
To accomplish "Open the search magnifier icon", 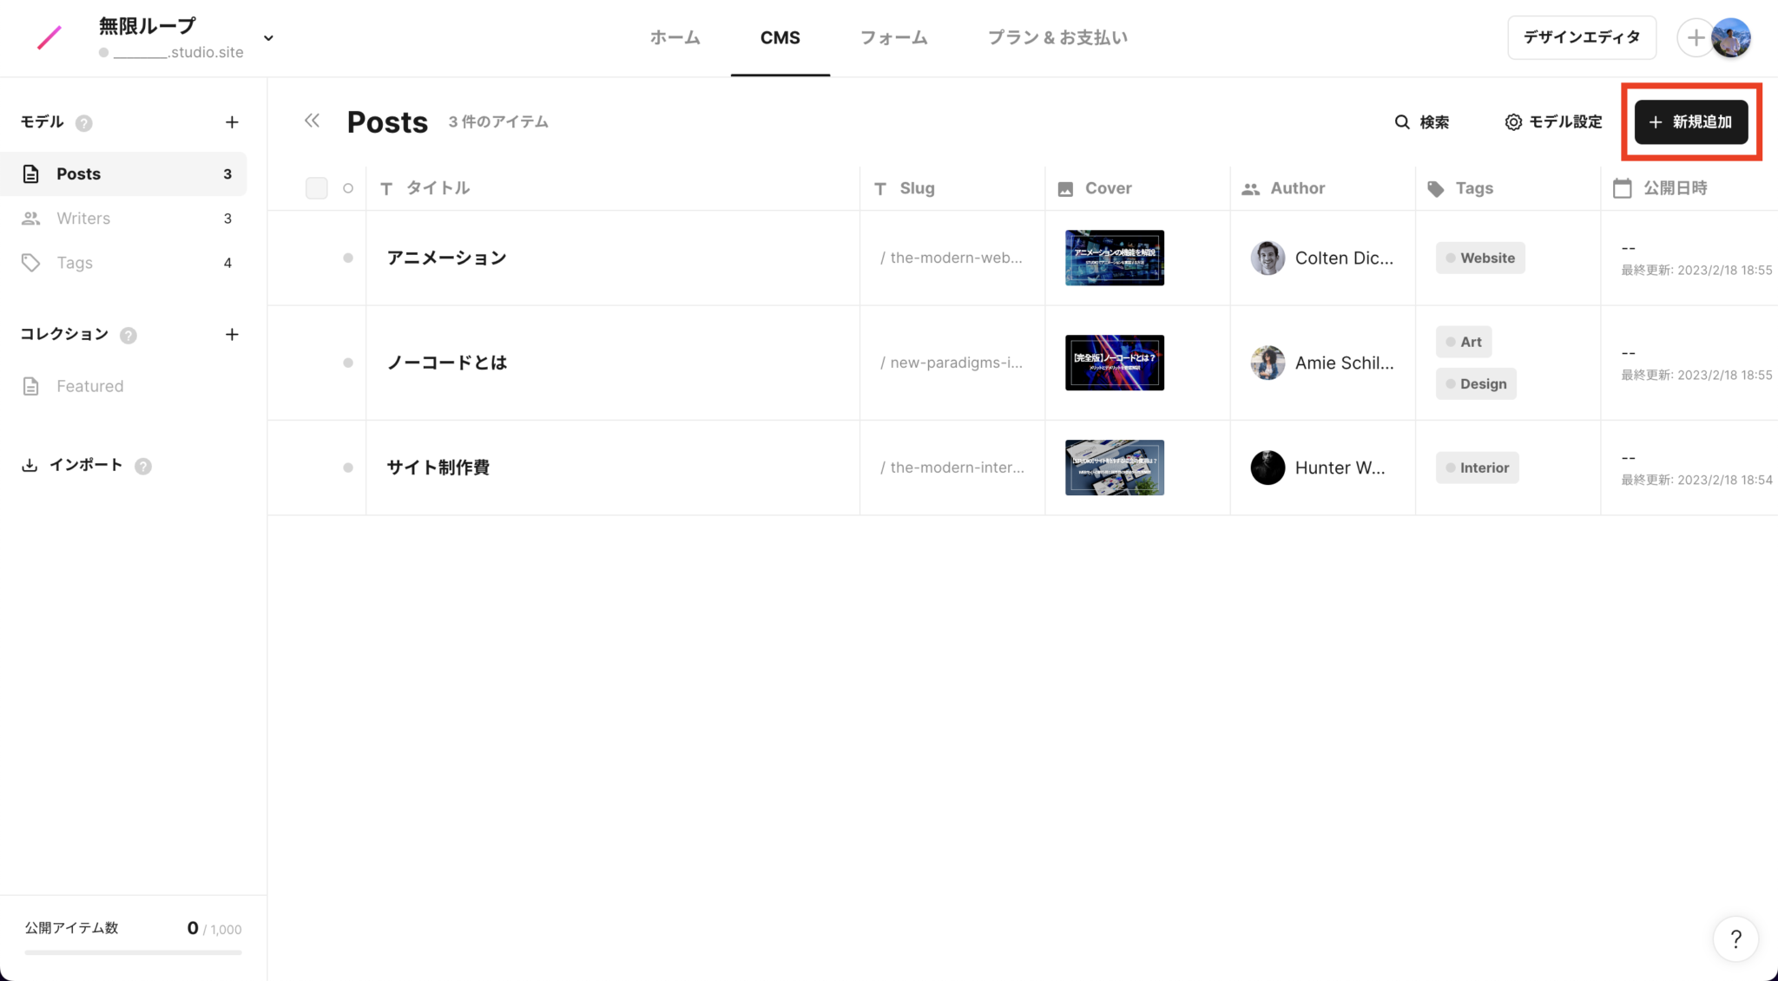I will 1401,122.
